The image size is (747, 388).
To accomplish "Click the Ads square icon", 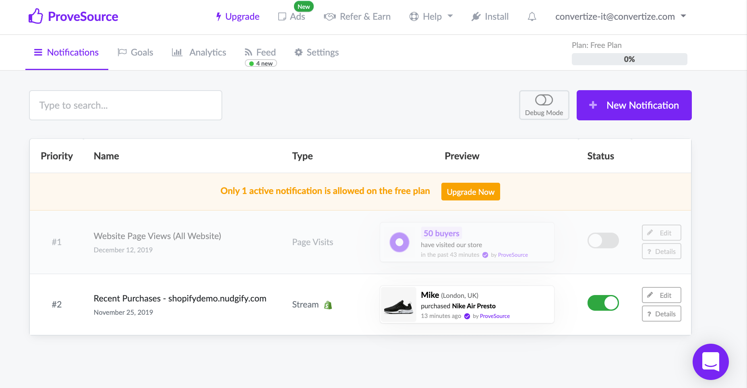I will (282, 17).
